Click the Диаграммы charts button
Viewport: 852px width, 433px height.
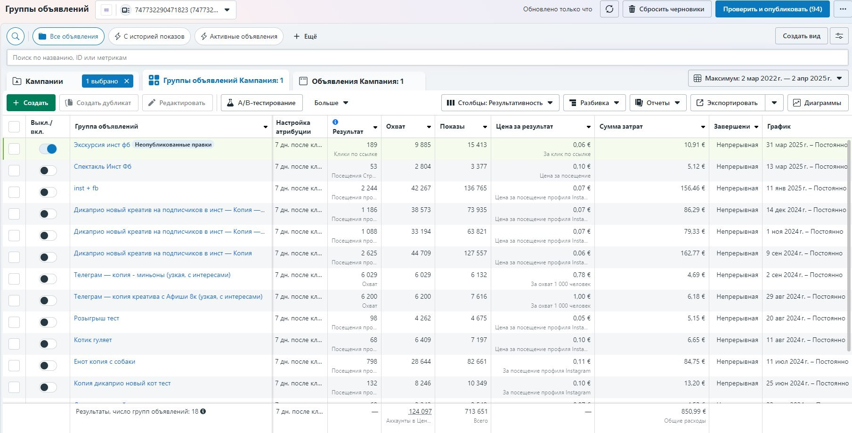(x=817, y=103)
